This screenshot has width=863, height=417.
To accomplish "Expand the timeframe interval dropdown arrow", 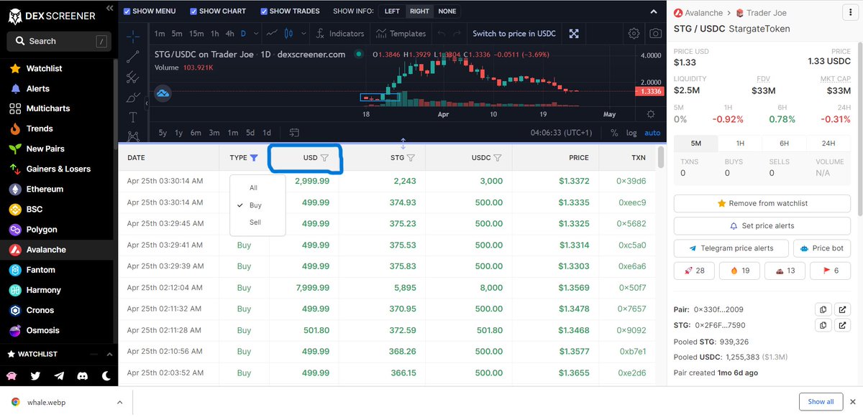I will pos(255,33).
